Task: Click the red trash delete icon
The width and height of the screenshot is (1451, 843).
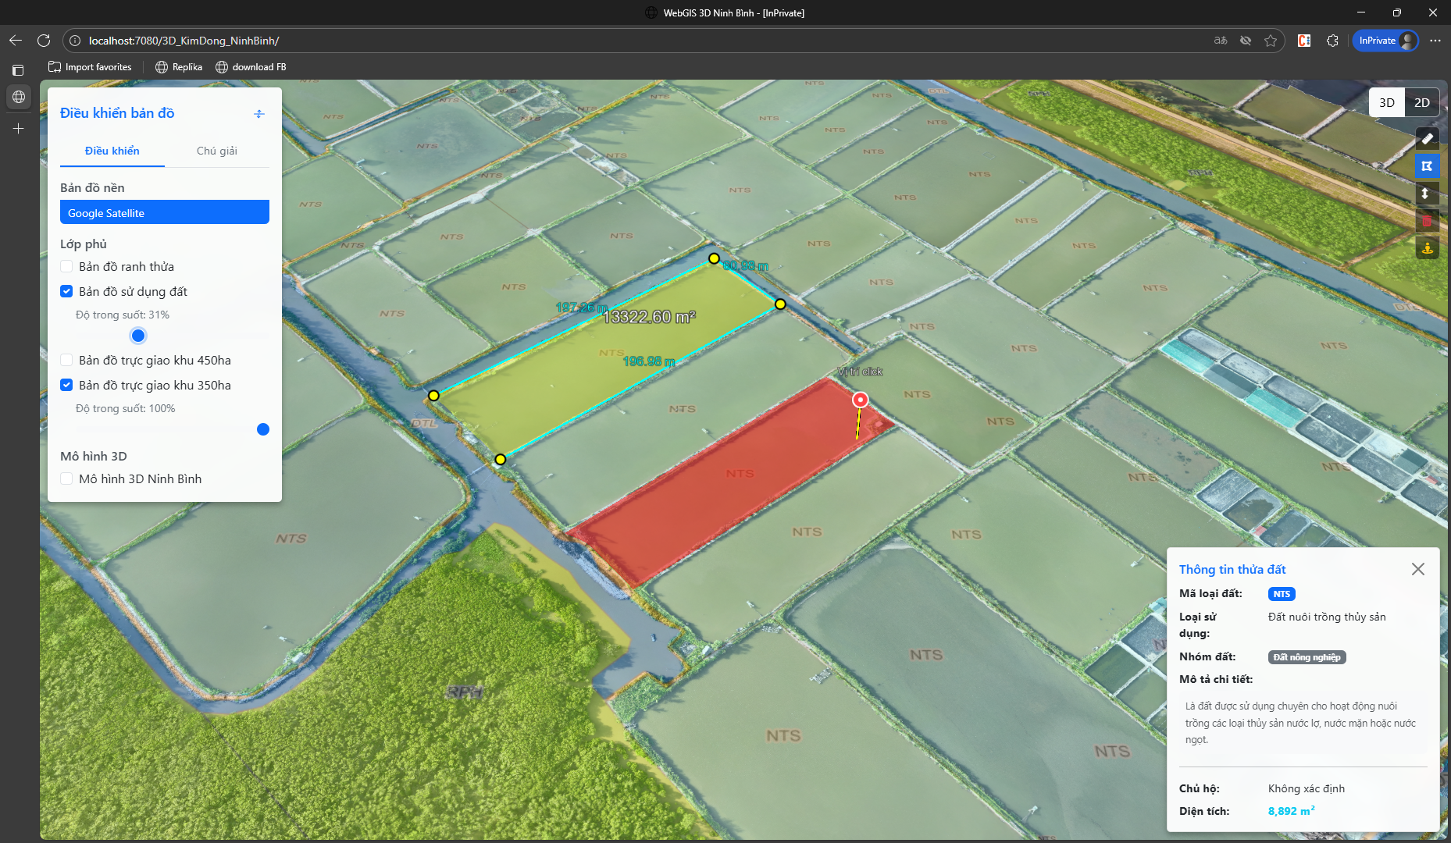Action: tap(1427, 221)
